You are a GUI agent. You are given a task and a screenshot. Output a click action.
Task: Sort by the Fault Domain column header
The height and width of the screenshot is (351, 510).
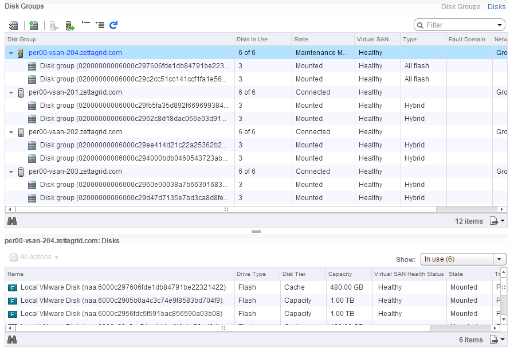[469, 39]
